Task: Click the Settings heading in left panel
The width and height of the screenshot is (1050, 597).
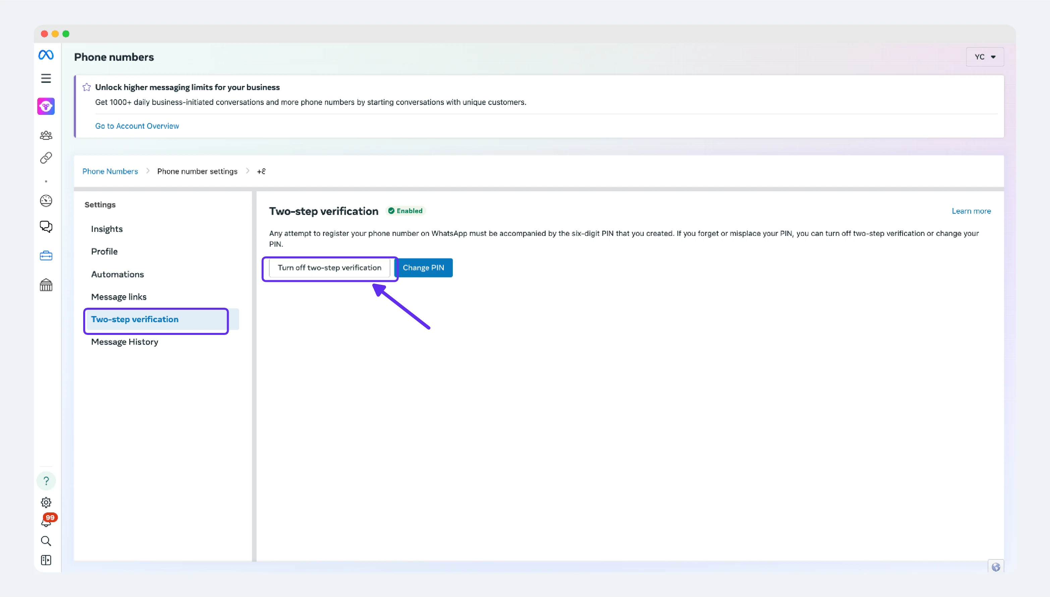Action: [100, 205]
